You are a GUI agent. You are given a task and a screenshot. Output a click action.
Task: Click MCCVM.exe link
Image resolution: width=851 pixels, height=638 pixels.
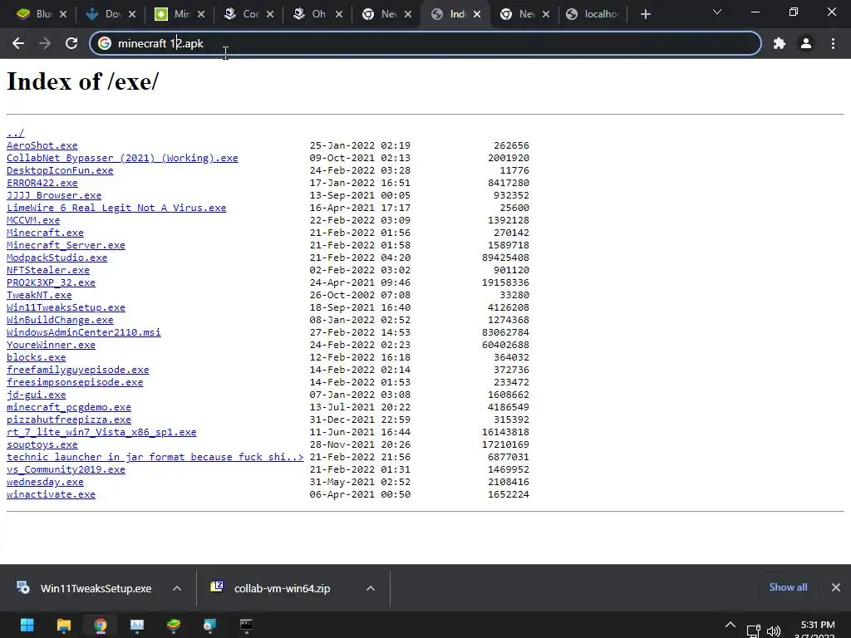pos(33,220)
